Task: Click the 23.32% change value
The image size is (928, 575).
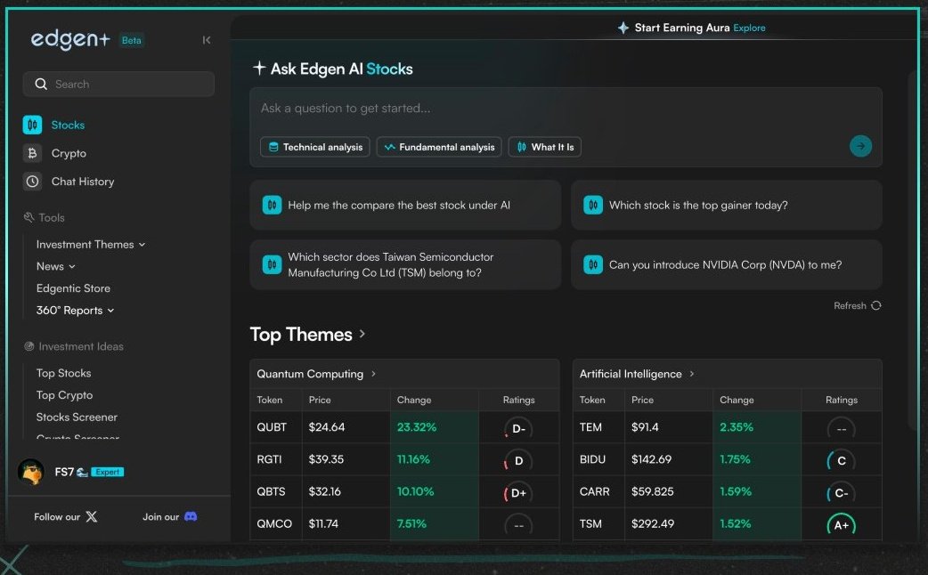Action: (x=417, y=427)
